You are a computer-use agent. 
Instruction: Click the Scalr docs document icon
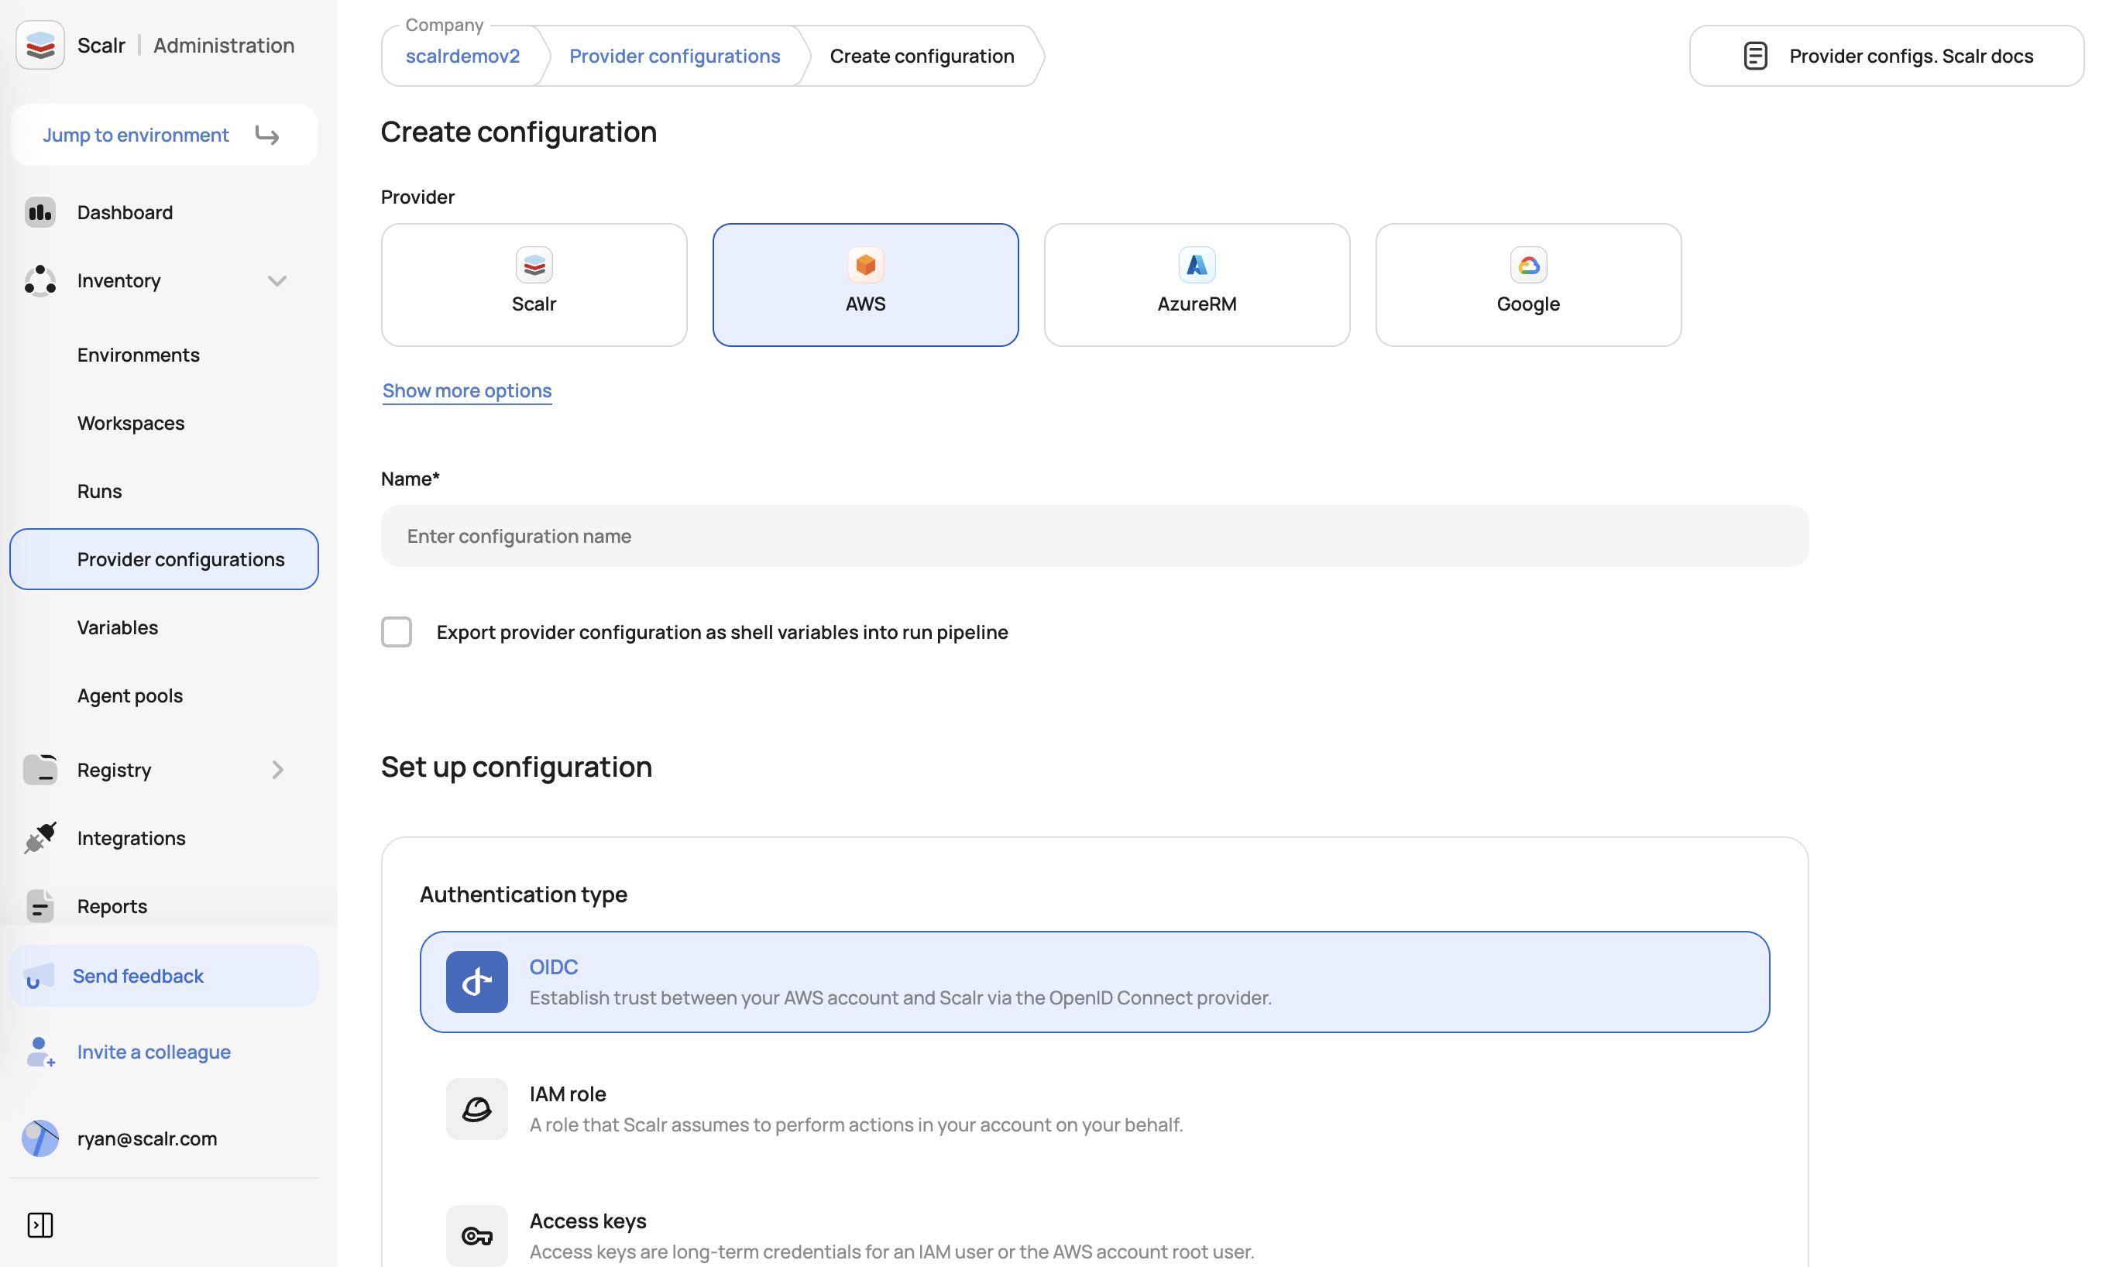pos(1755,57)
